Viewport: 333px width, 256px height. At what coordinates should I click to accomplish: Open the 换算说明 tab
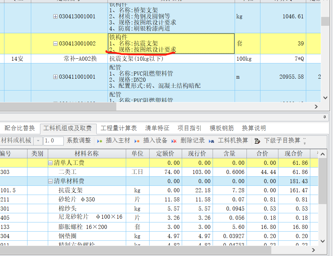point(254,128)
